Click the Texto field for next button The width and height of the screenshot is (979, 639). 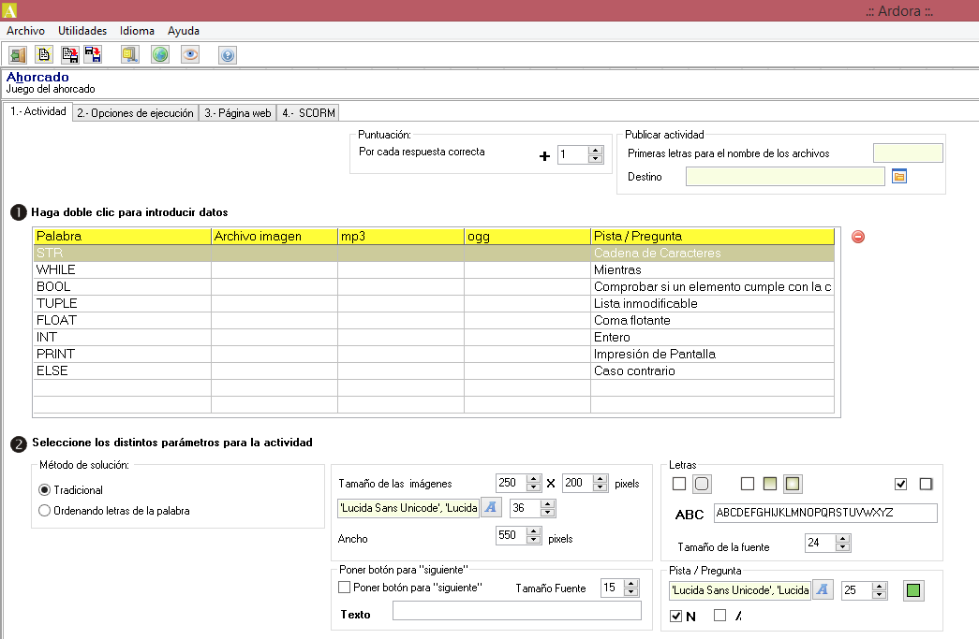pos(517,611)
